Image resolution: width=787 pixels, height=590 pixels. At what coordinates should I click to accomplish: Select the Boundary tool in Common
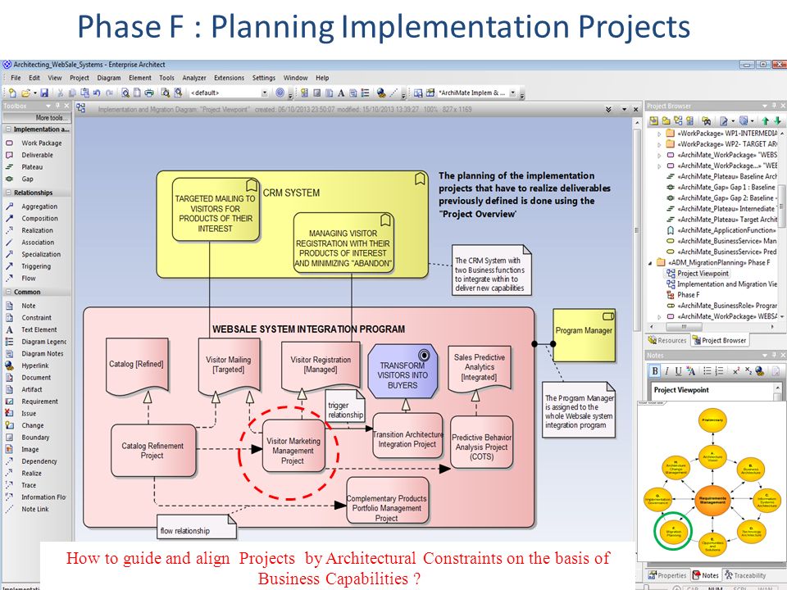pyautogui.click(x=35, y=438)
